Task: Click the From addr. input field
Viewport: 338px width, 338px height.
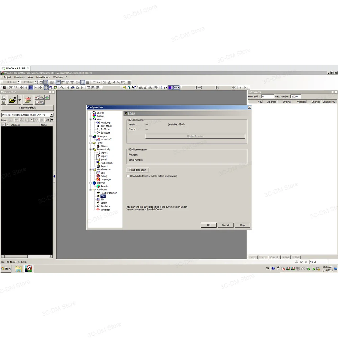Action: [x=268, y=97]
